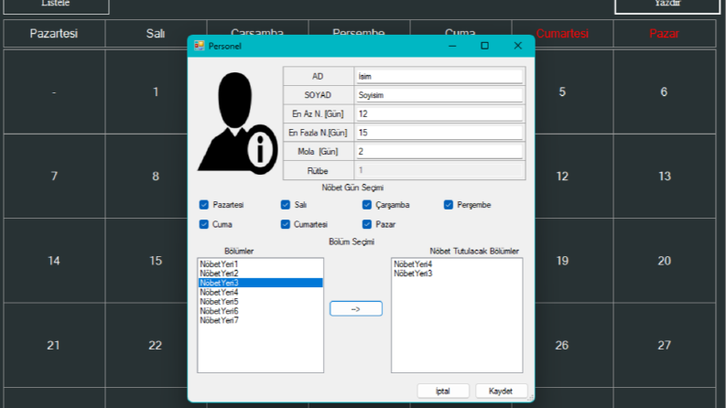The width and height of the screenshot is (726, 408).
Task: Click calendar day 14 in main window
Action: pos(54,261)
